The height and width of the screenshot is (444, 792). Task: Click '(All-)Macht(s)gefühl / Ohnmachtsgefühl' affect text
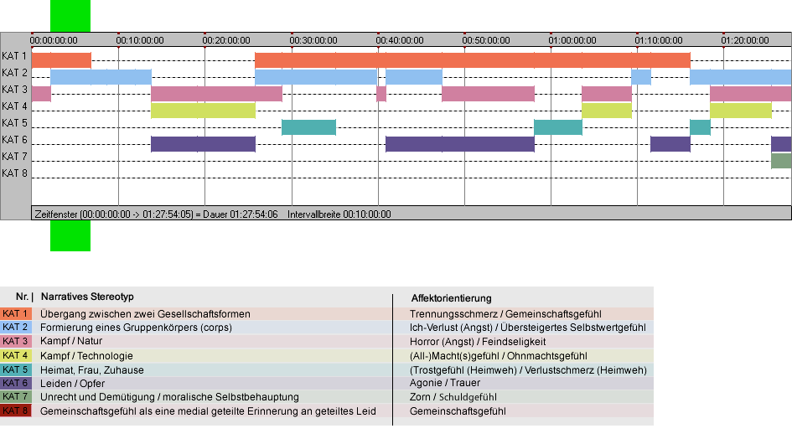[499, 355]
